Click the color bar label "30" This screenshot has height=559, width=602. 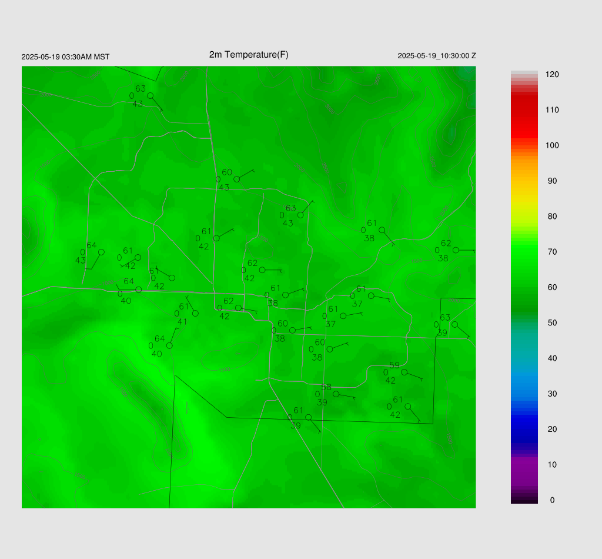pos(552,394)
